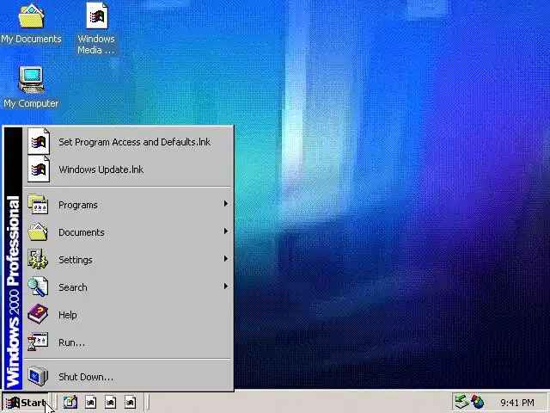Click the 9:41 PM system clock
Screen dimensions: 550x413
click(x=517, y=403)
